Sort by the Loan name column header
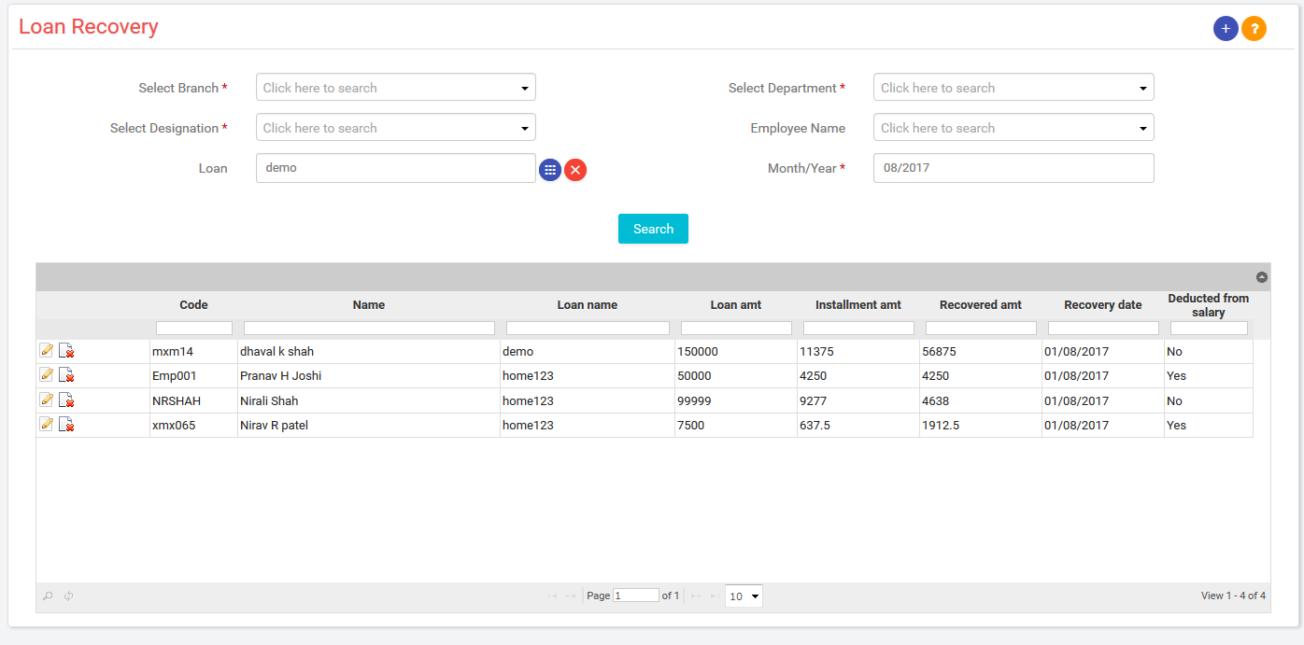 coord(588,305)
